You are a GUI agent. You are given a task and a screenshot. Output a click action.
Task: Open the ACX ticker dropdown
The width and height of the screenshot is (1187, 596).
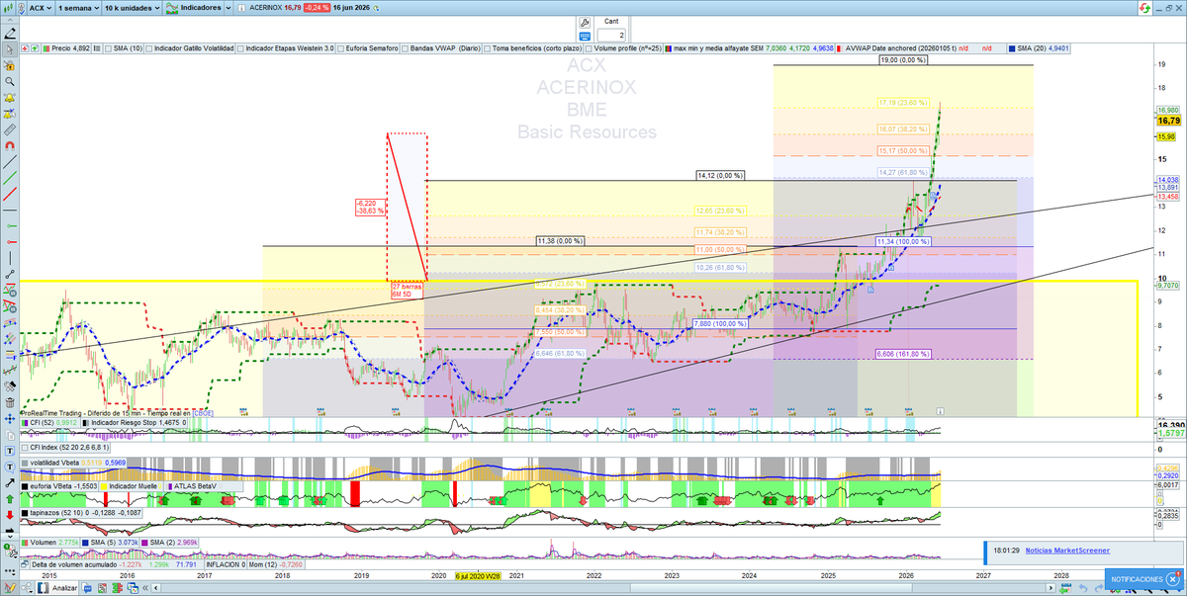tap(41, 8)
